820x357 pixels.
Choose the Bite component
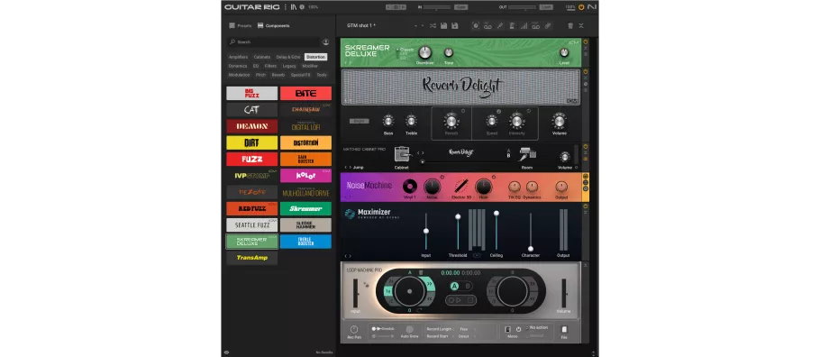click(306, 93)
